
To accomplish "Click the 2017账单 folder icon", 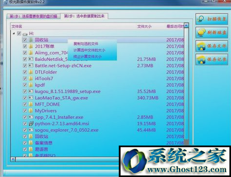I will 31,46.
